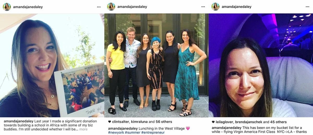The image size is (313, 135).
Task: Open the first post's three-dot options menu
Action: pyautogui.click(x=99, y=7)
